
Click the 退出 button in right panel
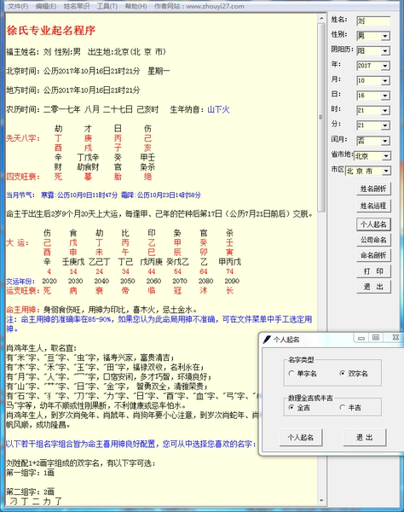(373, 287)
